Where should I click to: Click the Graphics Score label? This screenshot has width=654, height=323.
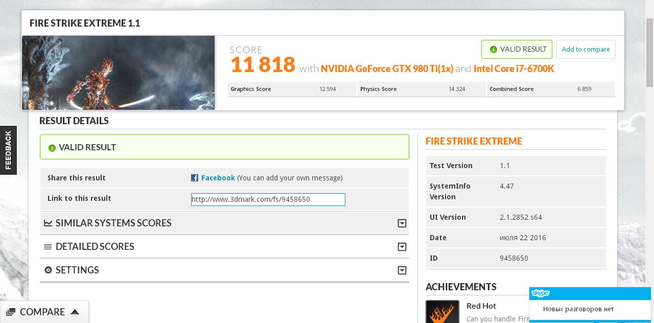click(251, 89)
